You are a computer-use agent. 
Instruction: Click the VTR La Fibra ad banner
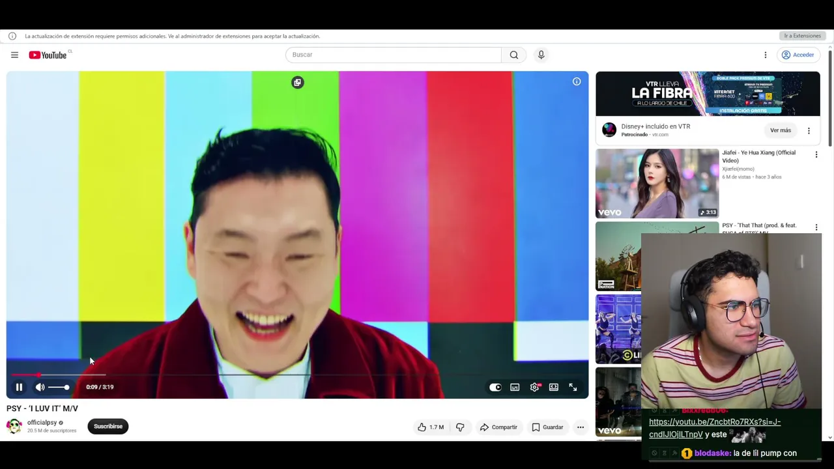pos(708,94)
